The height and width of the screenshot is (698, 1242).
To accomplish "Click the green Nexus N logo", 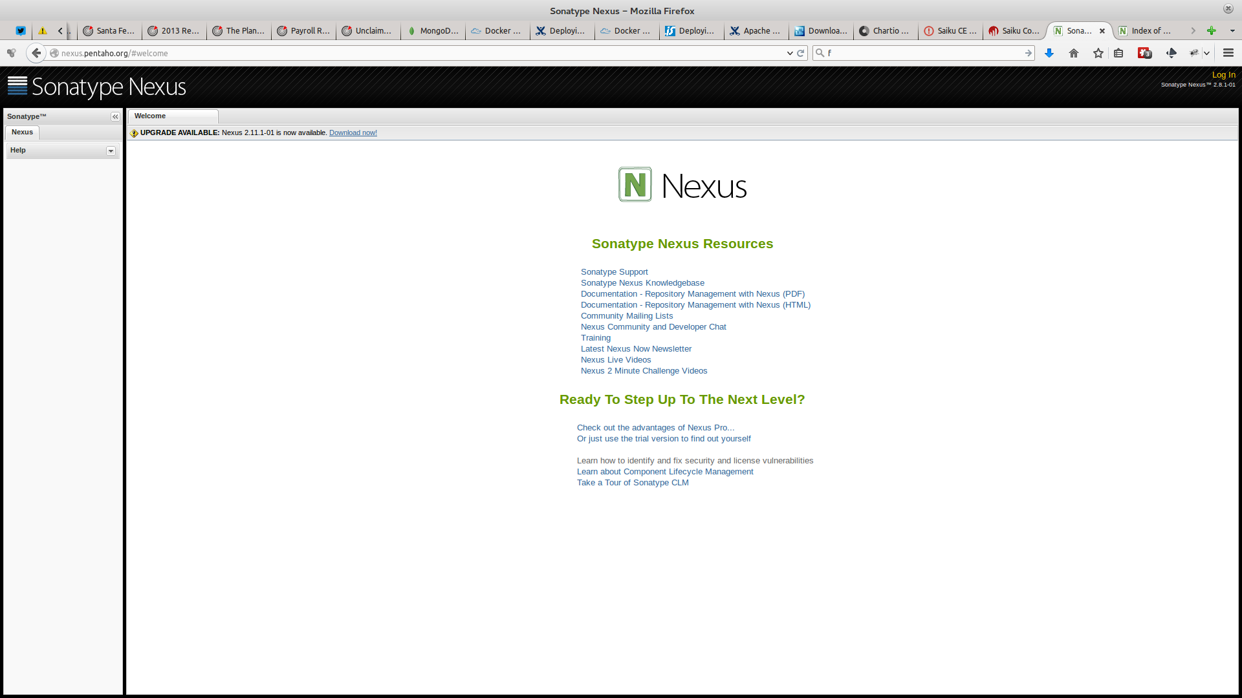I will coord(635,185).
